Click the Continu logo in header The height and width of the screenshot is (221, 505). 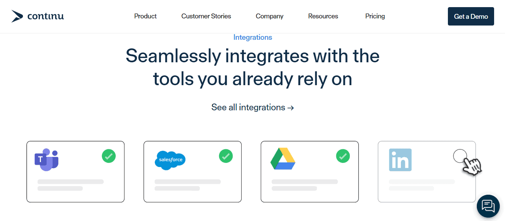pyautogui.click(x=38, y=16)
